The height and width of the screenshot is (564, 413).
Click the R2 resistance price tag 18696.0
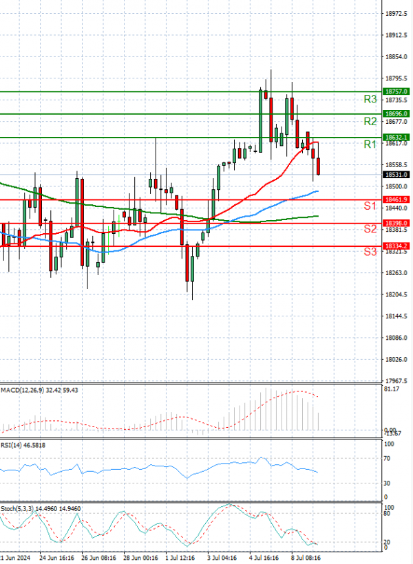(x=396, y=113)
